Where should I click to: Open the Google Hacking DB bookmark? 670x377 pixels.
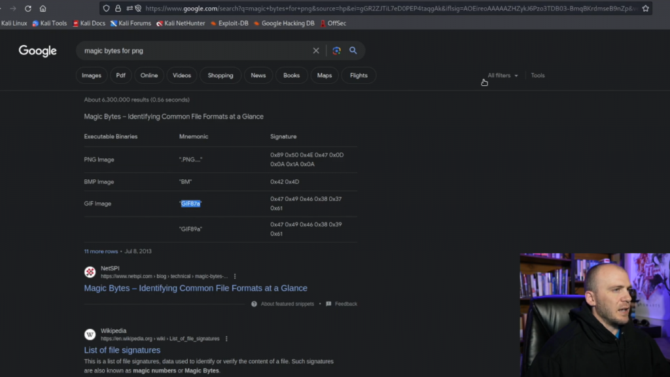coord(284,23)
